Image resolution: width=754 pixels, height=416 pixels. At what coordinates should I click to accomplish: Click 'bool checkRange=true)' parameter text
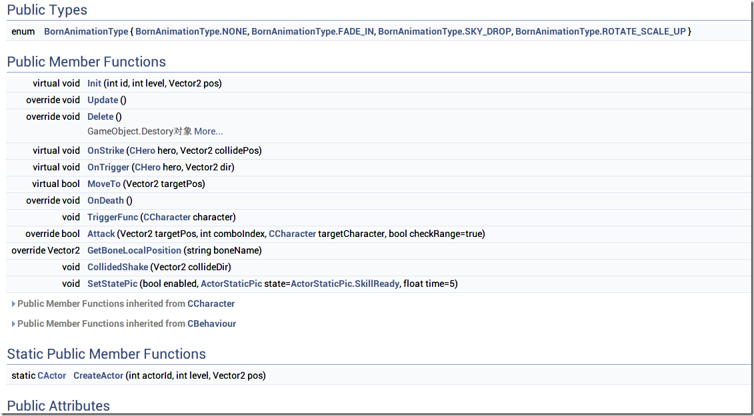pos(437,234)
